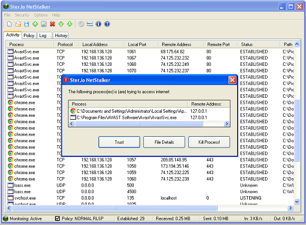Screen dimensions: 306x225
Task: Click the dialog list horizontal scrollbar thumb
Action: (139, 124)
